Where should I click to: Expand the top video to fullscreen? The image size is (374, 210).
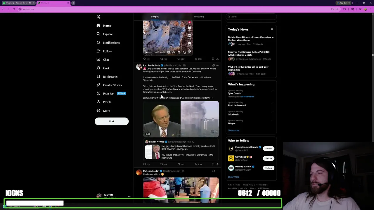189,52
